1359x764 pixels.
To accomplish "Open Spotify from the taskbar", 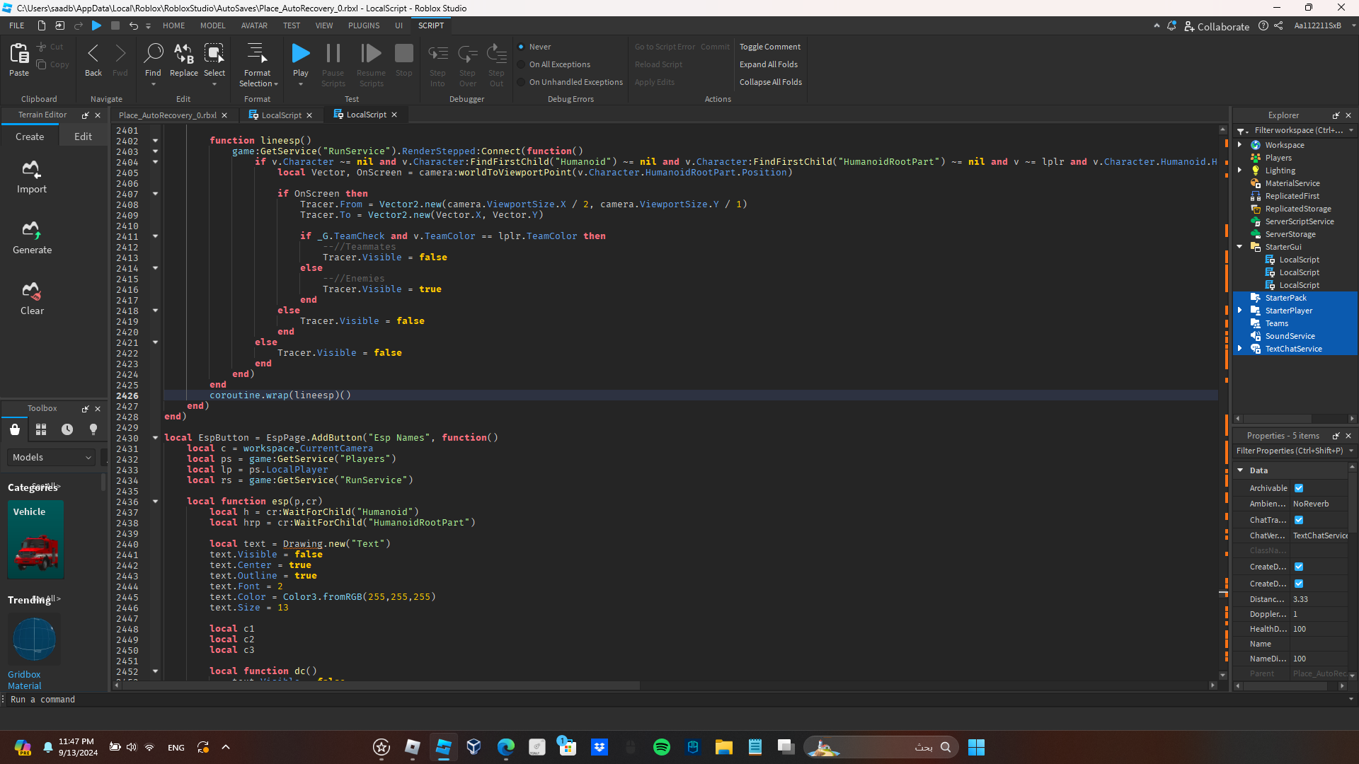I will pos(662,747).
